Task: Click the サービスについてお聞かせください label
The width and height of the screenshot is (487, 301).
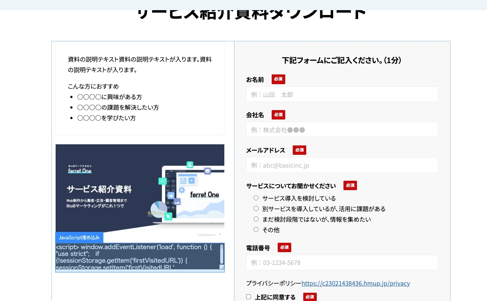Action: 291,186
